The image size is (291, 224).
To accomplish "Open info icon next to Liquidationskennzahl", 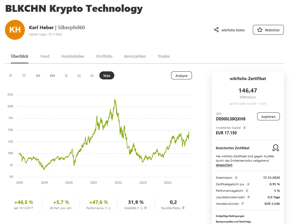I will pos(249,197).
